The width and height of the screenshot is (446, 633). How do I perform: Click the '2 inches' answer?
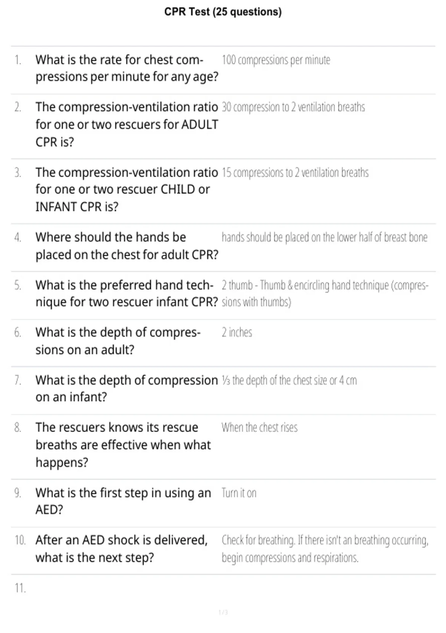237,332
